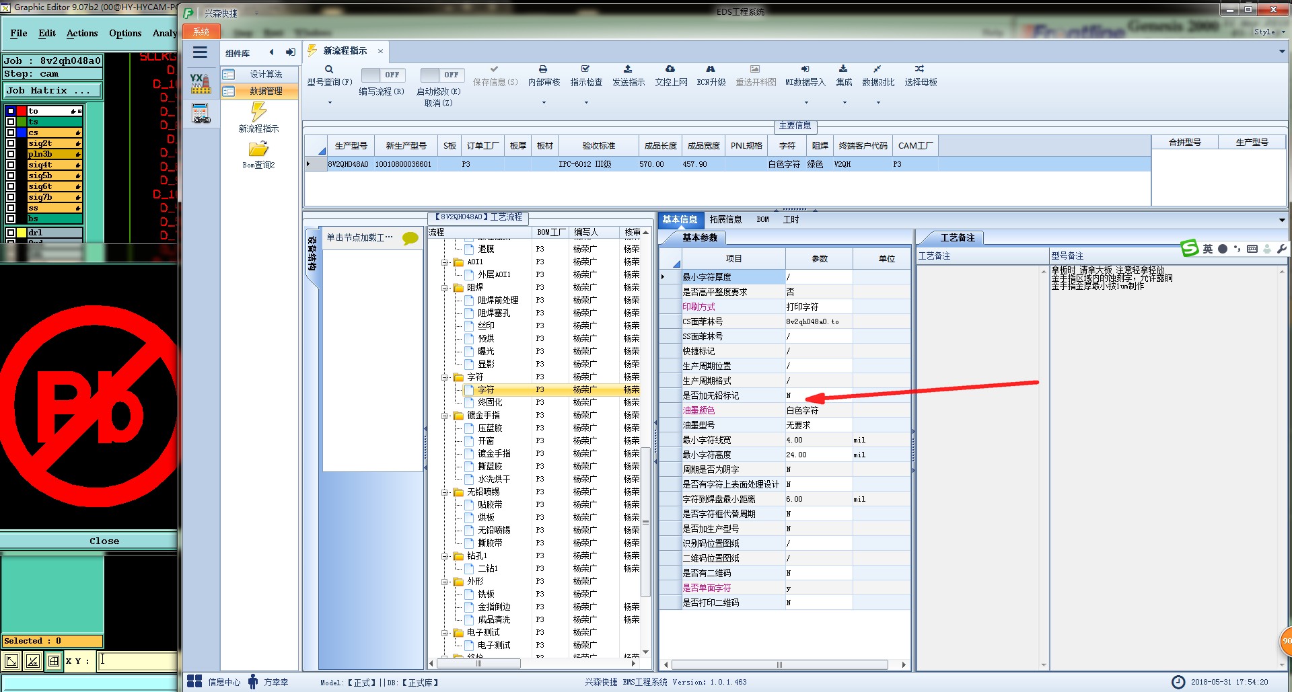
Task: Close the 新流程指示 tab
Action: 380,51
